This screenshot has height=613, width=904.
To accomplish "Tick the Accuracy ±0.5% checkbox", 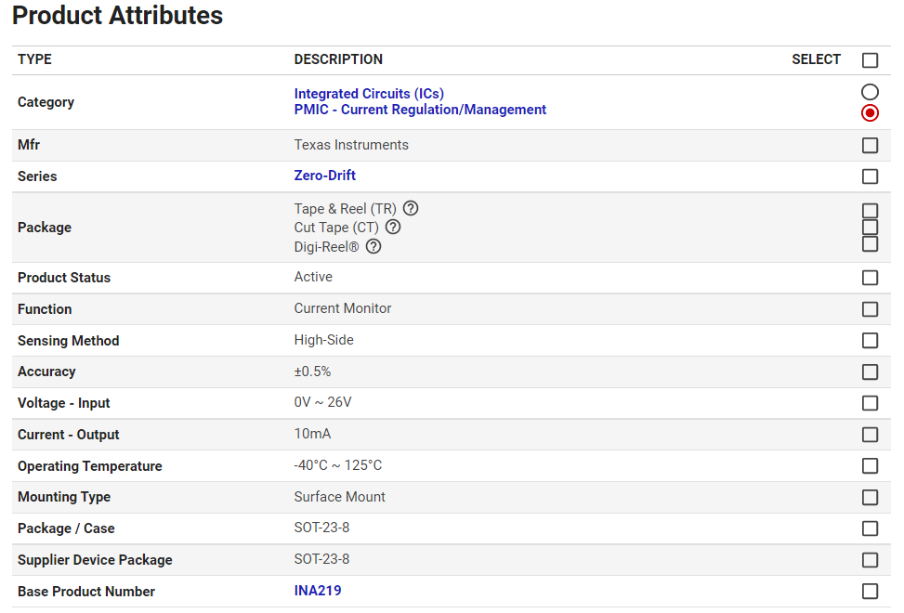I will (x=870, y=372).
